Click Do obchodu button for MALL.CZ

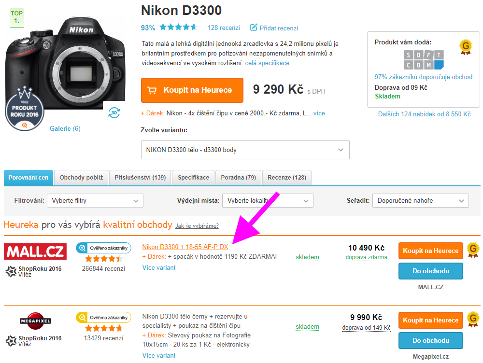click(x=431, y=271)
